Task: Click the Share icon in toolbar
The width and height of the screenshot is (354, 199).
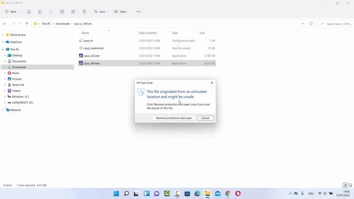Action: 73,12
